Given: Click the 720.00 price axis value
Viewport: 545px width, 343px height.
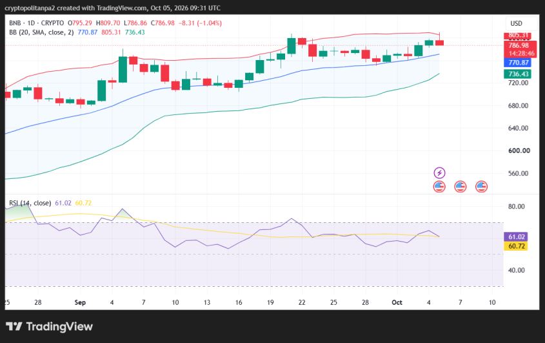Looking at the screenshot, I should coord(518,83).
